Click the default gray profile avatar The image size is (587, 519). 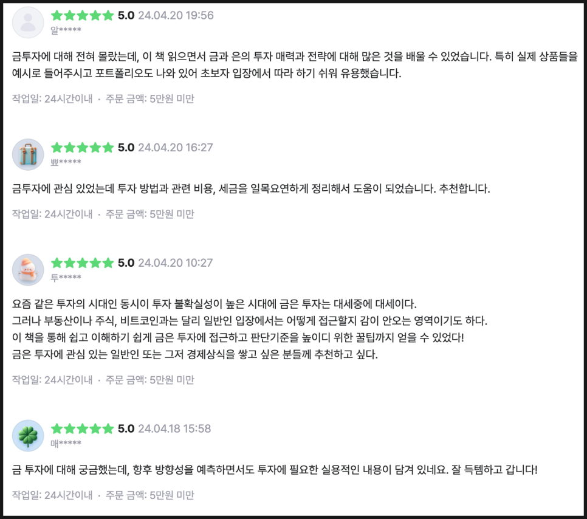point(28,22)
